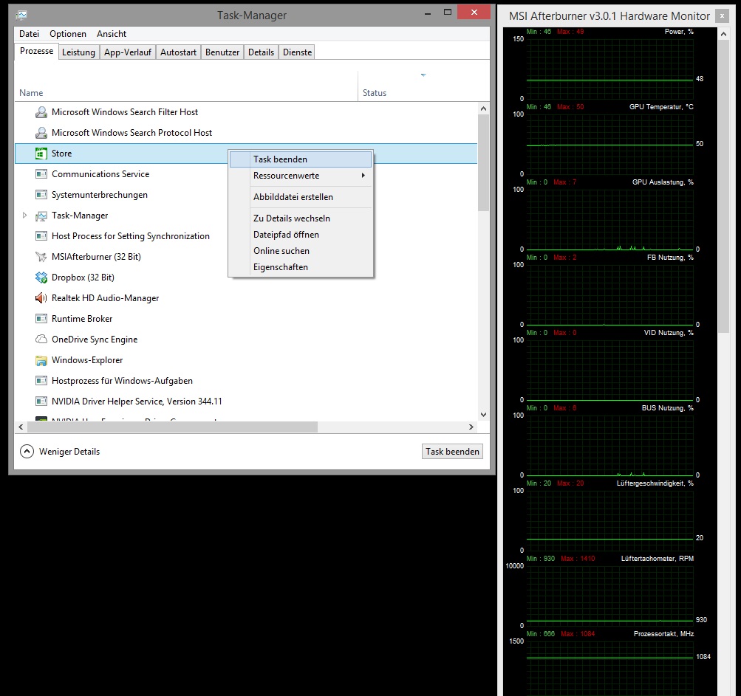Collapse view using Weniger Details arrow icon
The width and height of the screenshot is (741, 696).
pyautogui.click(x=27, y=452)
